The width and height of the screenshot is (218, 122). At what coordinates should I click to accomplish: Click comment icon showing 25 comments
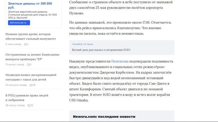point(29,105)
